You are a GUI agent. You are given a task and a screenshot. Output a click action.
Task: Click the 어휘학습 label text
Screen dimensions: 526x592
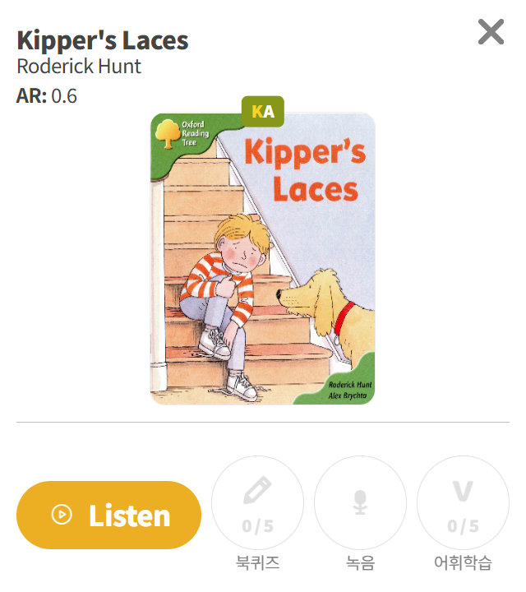pyautogui.click(x=463, y=562)
